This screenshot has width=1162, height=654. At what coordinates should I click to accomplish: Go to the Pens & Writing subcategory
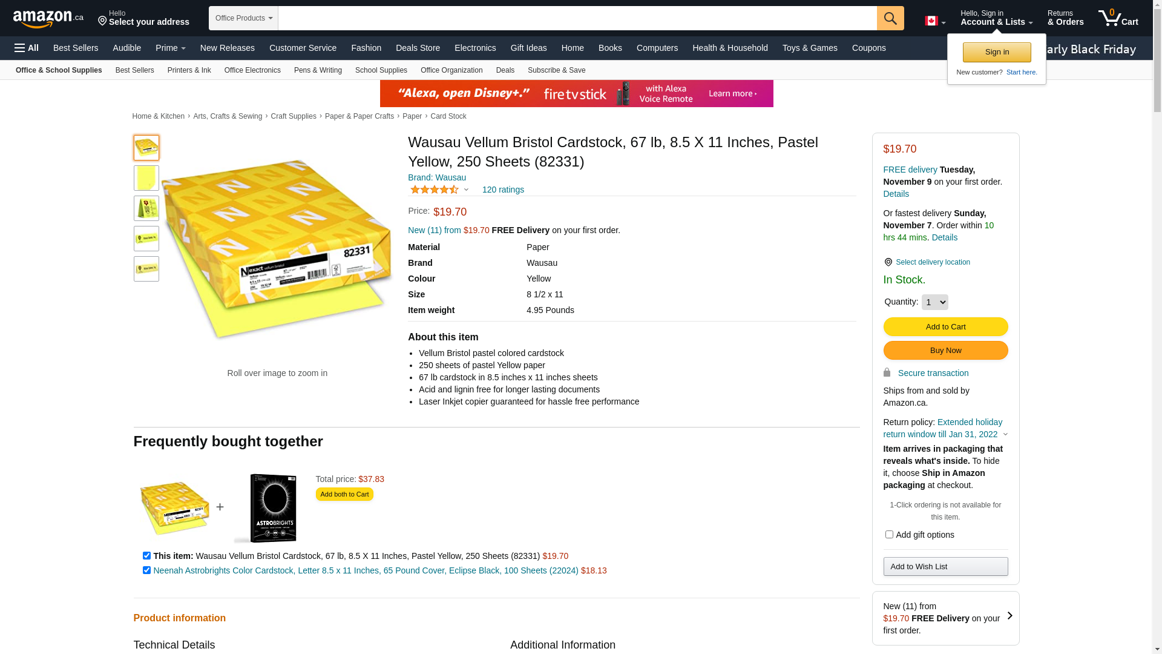click(x=318, y=70)
